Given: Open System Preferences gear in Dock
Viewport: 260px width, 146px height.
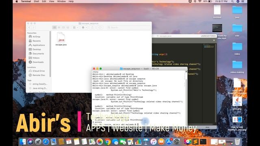Looking at the screenshot, I should click(177, 142).
